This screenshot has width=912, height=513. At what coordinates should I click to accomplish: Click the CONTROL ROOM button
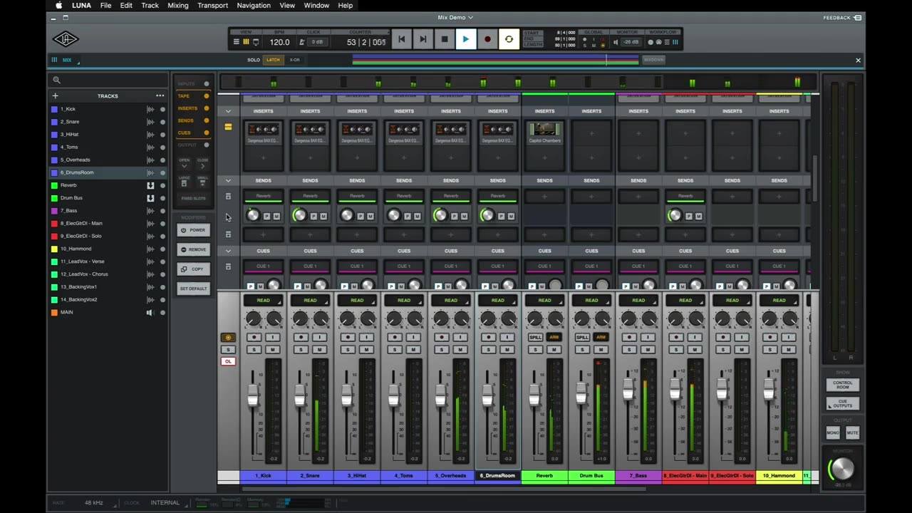click(x=843, y=385)
